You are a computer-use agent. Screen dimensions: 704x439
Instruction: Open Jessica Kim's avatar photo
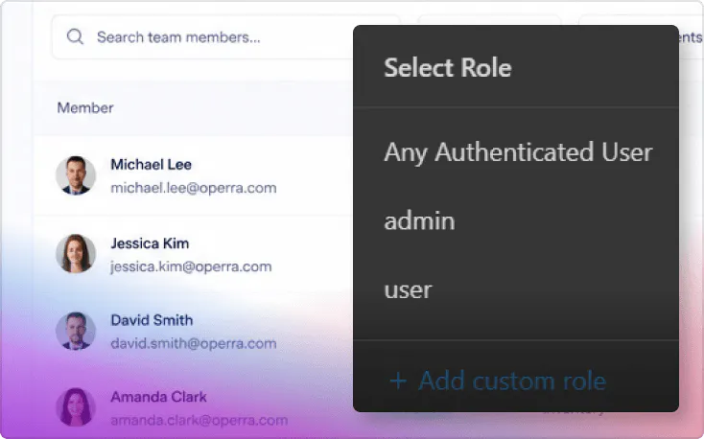coord(76,254)
